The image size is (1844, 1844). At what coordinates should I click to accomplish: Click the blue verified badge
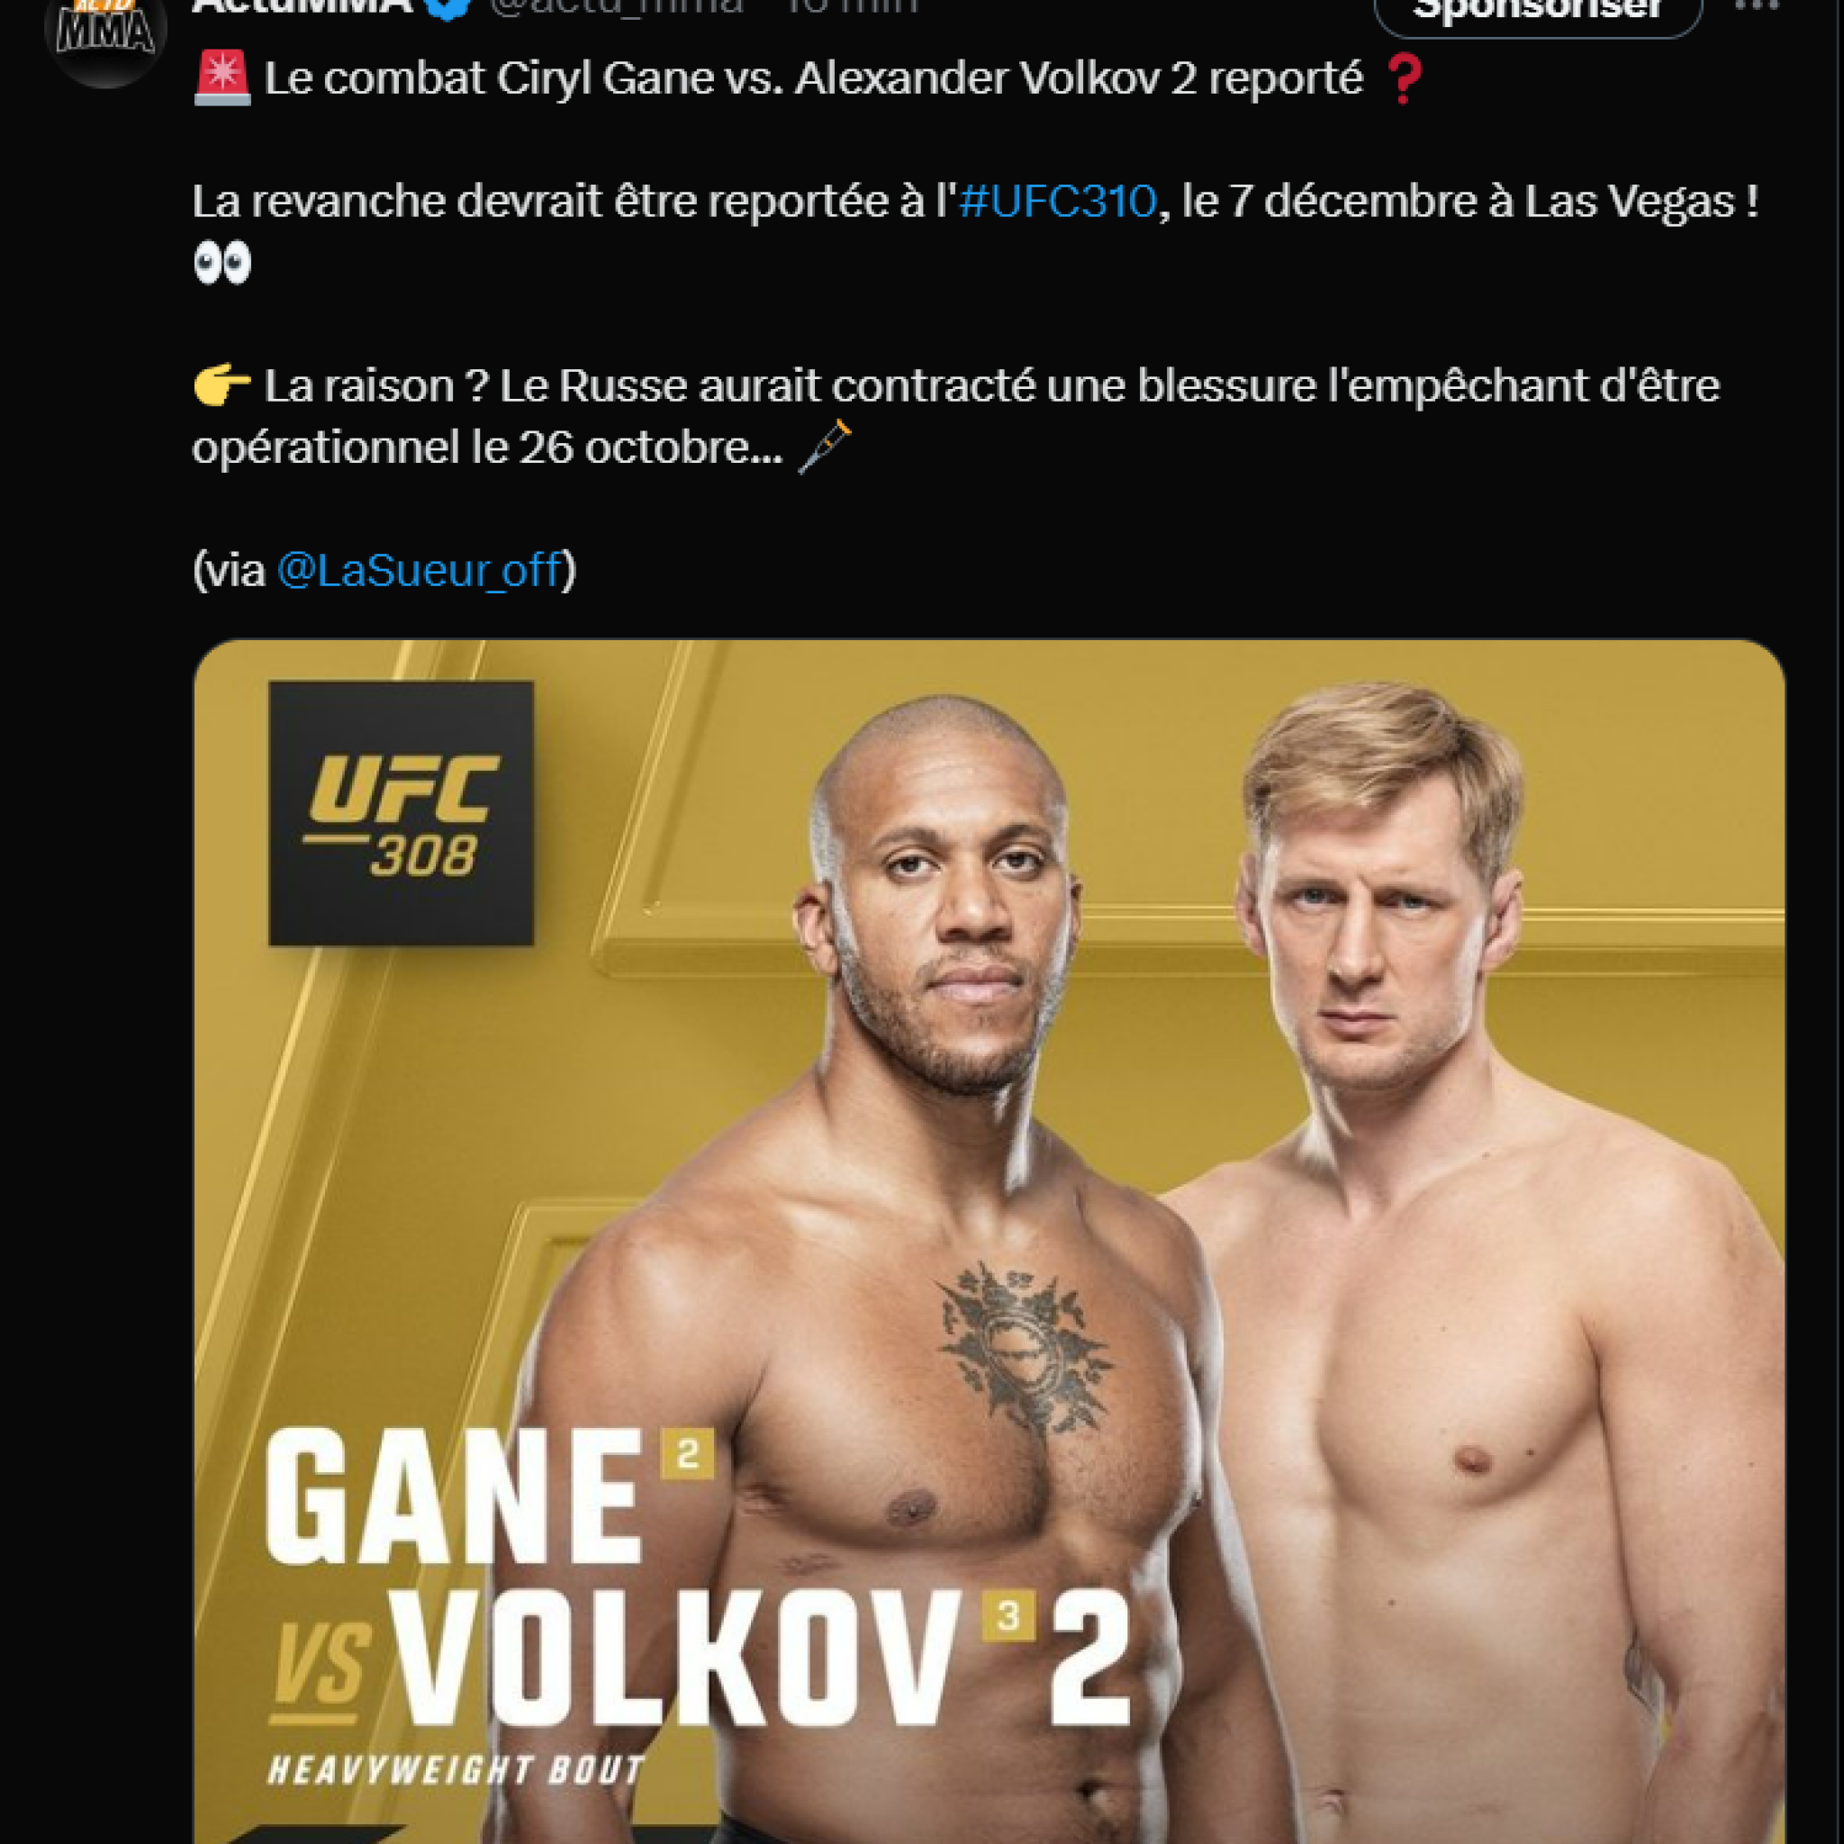448,7
